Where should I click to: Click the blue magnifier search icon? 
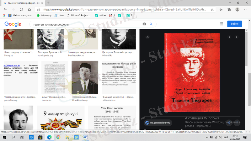pos(151,24)
